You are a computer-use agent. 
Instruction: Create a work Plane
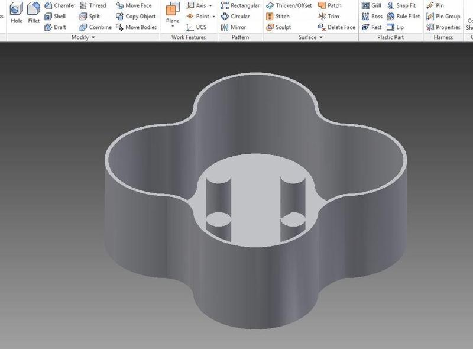pyautogui.click(x=173, y=13)
